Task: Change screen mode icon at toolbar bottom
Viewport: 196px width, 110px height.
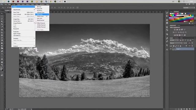Action: coord(2,75)
